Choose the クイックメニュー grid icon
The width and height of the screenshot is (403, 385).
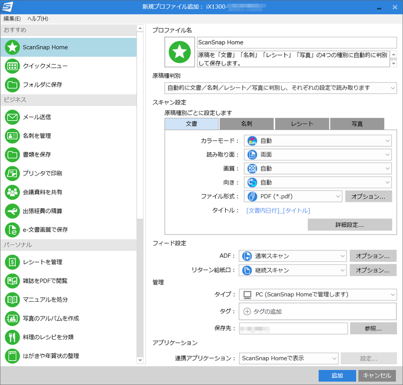pos(12,66)
